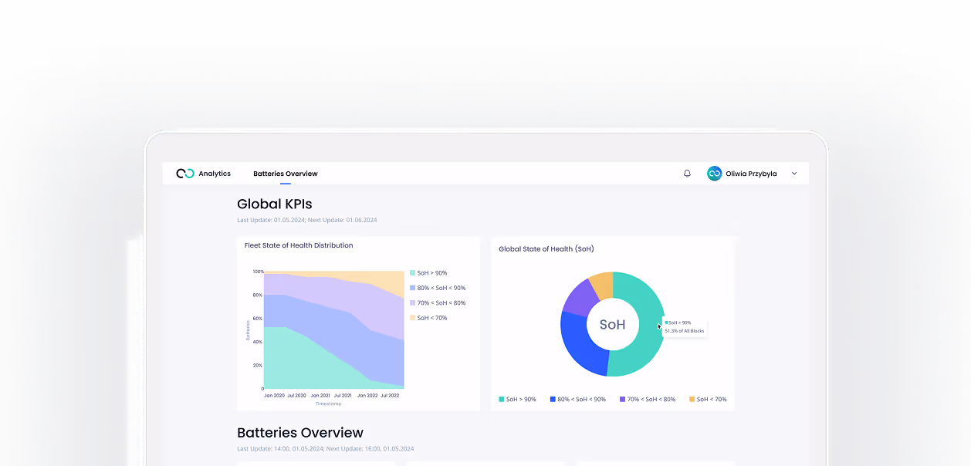Click the teal marker inside the SoH tooltip
The height and width of the screenshot is (466, 971).
pyautogui.click(x=667, y=321)
